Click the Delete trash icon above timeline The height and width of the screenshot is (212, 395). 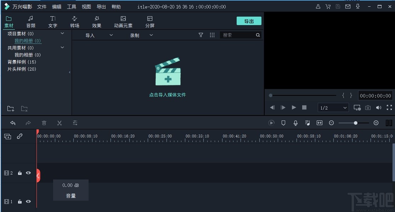pyautogui.click(x=44, y=123)
